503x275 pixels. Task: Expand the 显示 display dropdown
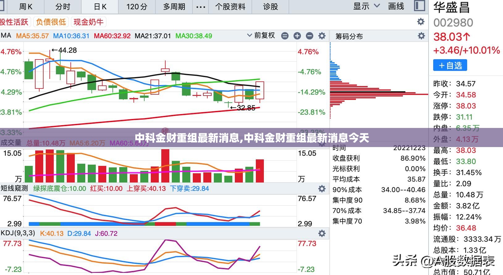367,6
